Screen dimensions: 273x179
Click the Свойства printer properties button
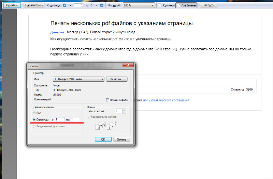117,79
